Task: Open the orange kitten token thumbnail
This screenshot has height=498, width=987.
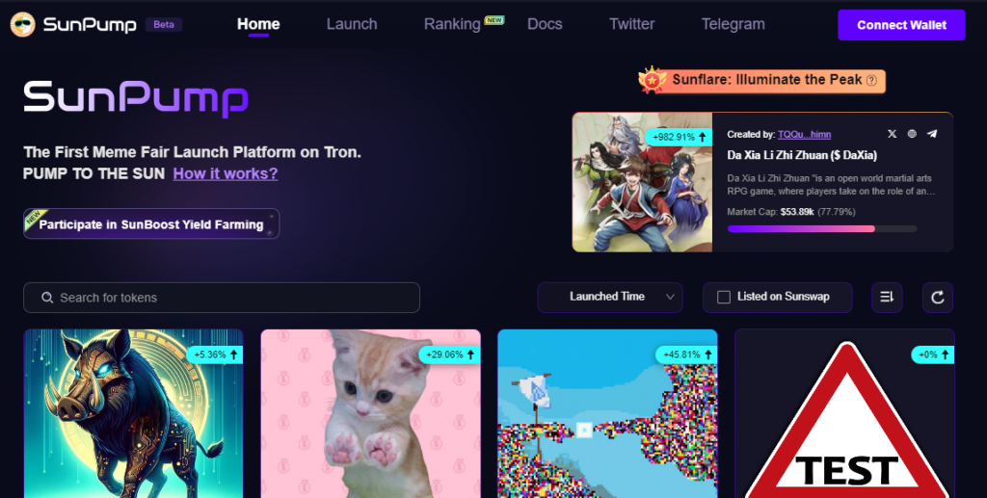Action: pyautogui.click(x=371, y=413)
